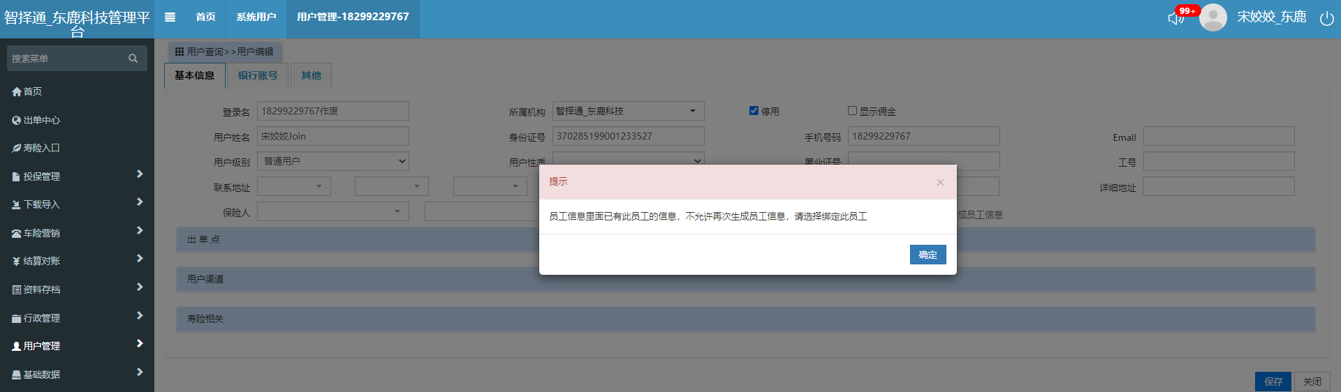Click the 保存 button
Image resolution: width=1341 pixels, height=392 pixels.
1273,382
